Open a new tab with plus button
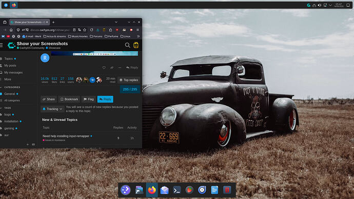354x199 pixels. coord(53,22)
